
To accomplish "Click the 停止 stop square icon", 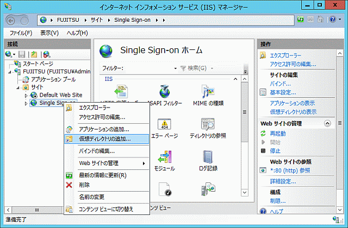I will [x=263, y=151].
